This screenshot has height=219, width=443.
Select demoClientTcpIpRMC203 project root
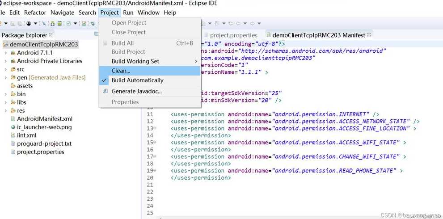40,44
